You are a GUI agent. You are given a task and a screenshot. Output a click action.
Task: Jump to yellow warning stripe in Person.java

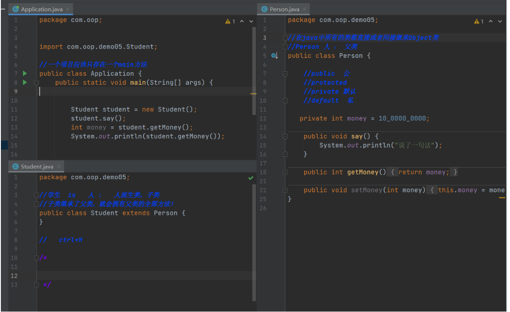(502, 198)
